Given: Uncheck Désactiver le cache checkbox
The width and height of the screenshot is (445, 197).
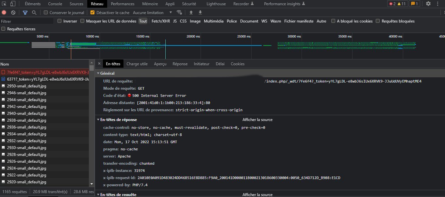Looking at the screenshot, I should (92, 13).
